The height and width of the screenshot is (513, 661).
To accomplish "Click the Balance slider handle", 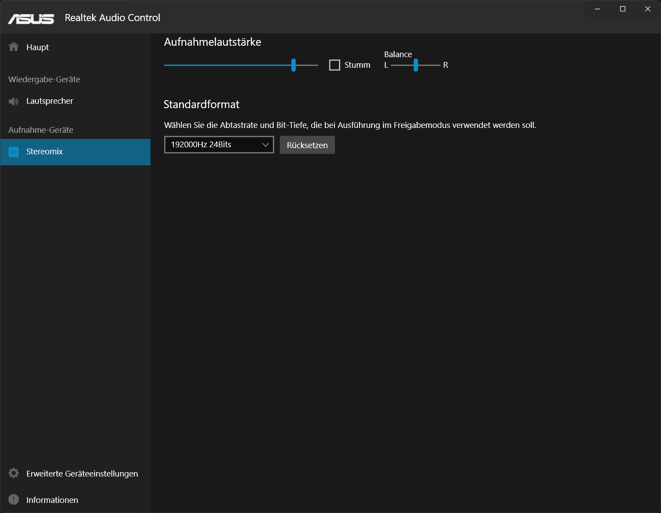I will [416, 65].
